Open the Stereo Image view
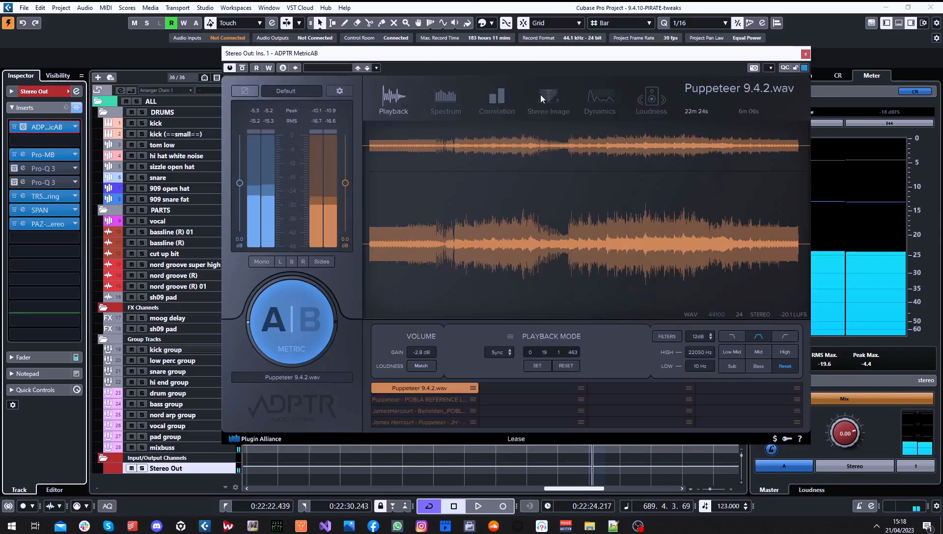The image size is (943, 534). coord(548,101)
